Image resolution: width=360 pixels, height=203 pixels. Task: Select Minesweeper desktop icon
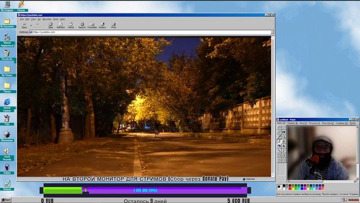(x=7, y=136)
